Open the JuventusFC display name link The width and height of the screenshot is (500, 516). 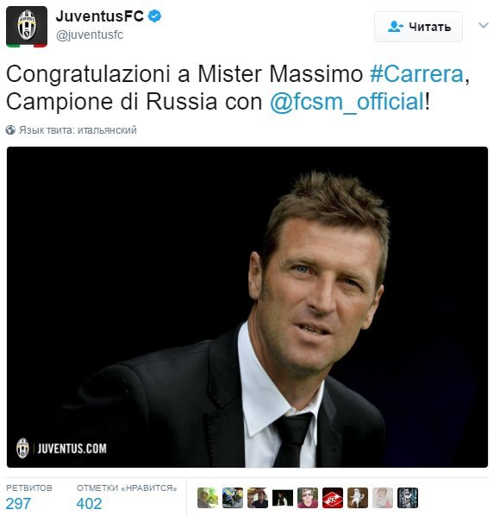(x=100, y=16)
